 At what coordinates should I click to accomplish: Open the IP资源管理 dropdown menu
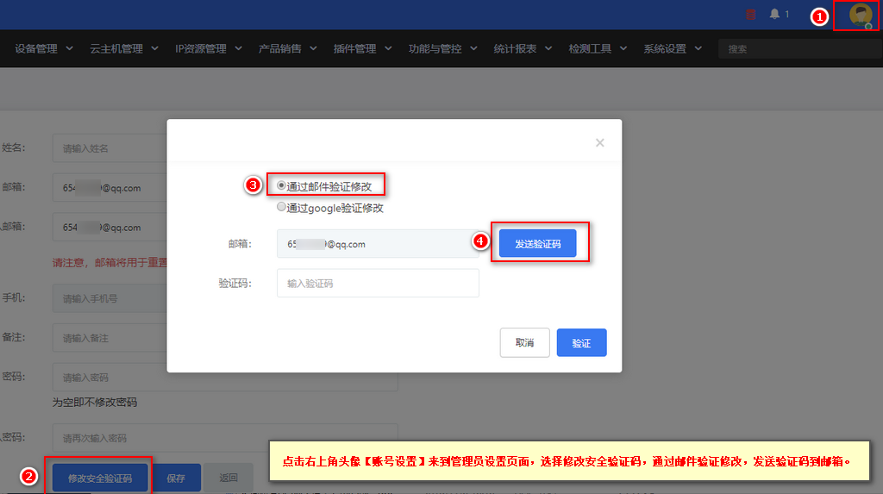coord(209,49)
